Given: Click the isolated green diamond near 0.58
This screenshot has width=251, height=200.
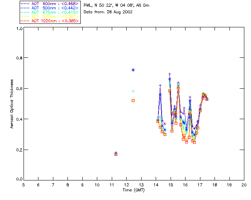Looking at the screenshot, I should (133, 91).
